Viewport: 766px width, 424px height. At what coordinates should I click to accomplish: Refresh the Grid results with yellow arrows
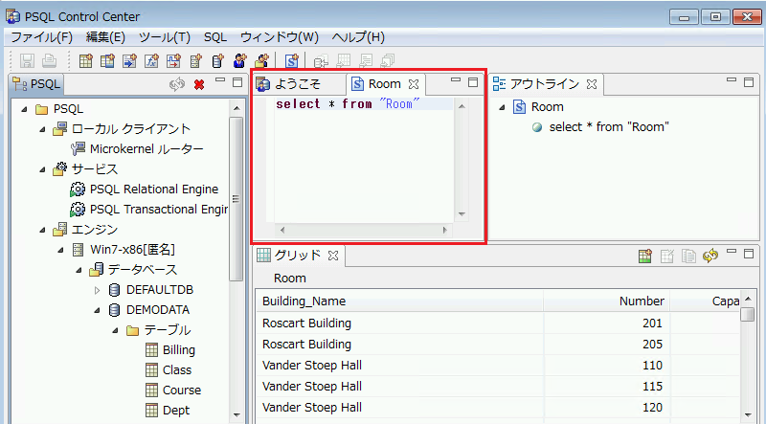click(x=710, y=256)
